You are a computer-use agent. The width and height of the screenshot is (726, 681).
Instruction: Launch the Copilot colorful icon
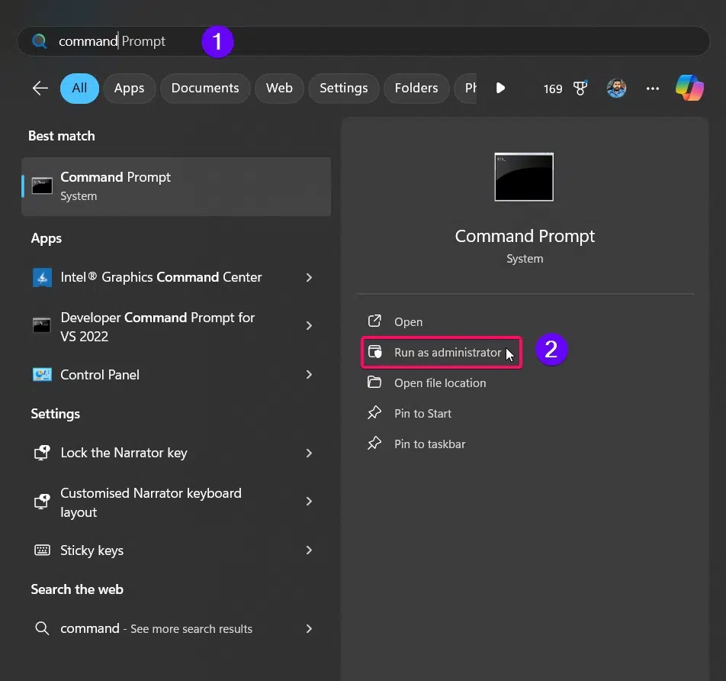689,88
